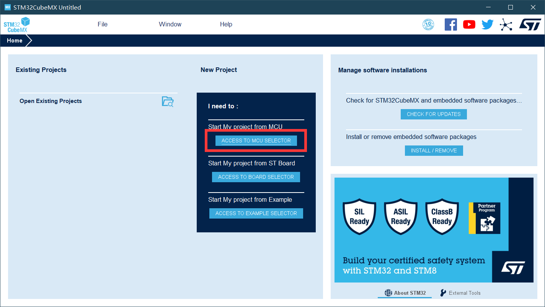Switch to the External Tools tab
545x307 pixels.
pyautogui.click(x=460, y=293)
